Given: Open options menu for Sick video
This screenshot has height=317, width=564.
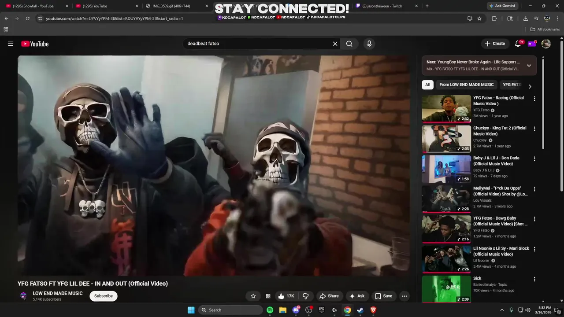Looking at the screenshot, I should click(534, 279).
